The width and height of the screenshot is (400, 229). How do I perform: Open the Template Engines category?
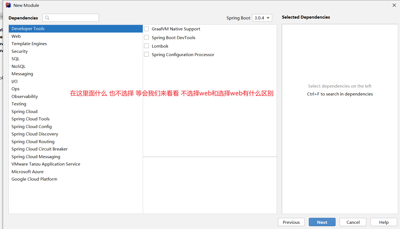tap(29, 44)
